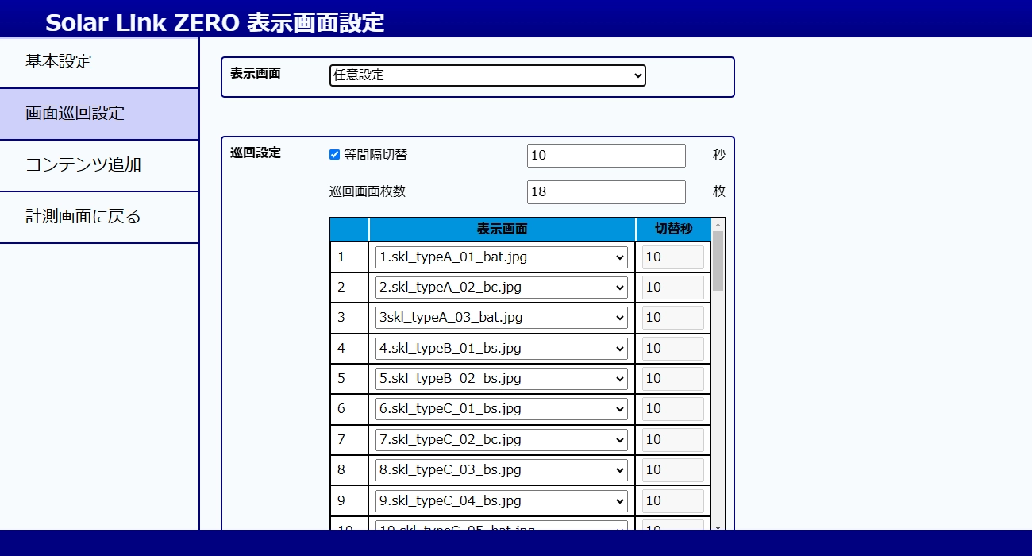Open the 表示画面 任意設定 dropdown
Viewport: 1032px width, 556px height.
487,75
